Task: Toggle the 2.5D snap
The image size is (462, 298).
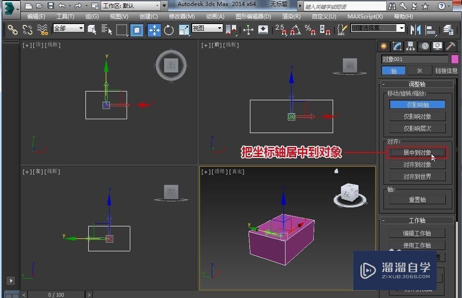Action: pyautogui.click(x=282, y=30)
